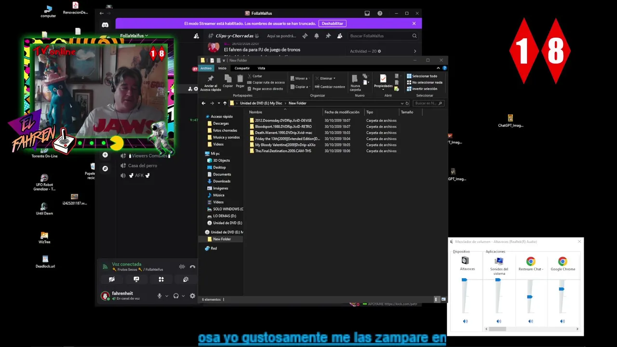Image resolution: width=617 pixels, height=347 pixels.
Task: Deafen with Discord headphones icon
Action: click(176, 296)
